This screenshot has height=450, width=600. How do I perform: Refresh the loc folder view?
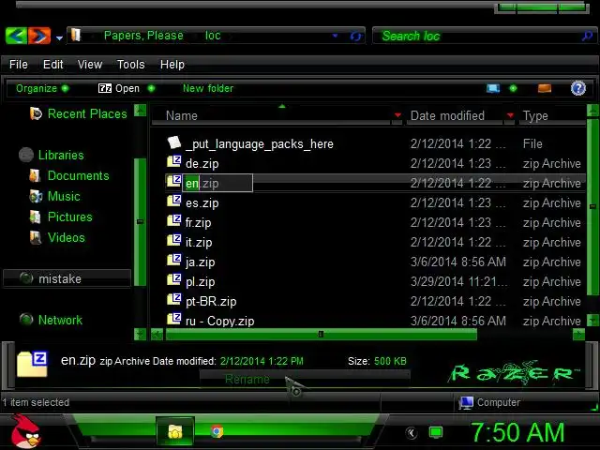pos(355,36)
